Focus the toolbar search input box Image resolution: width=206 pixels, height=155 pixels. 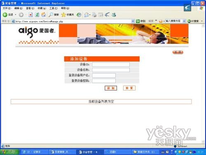coord(174,21)
